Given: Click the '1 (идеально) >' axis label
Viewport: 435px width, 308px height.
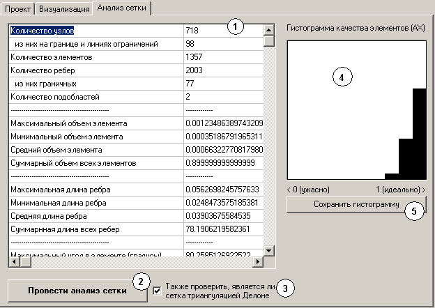Looking at the screenshot, I should (x=401, y=190).
